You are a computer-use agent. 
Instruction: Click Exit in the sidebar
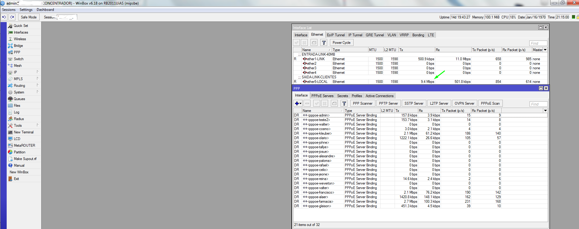pos(16,179)
